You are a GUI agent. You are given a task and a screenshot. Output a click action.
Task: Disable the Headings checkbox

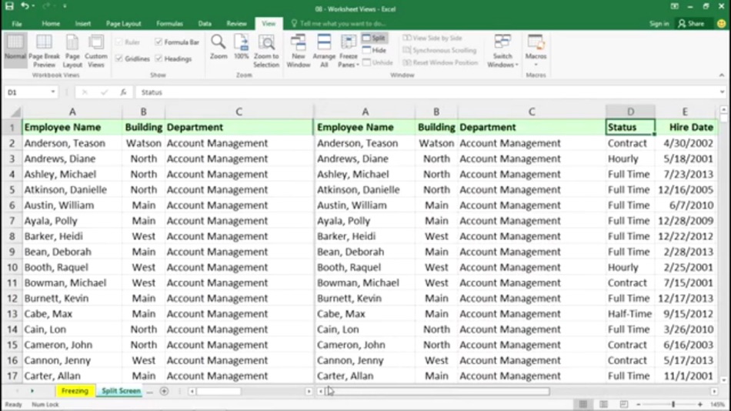click(x=159, y=58)
